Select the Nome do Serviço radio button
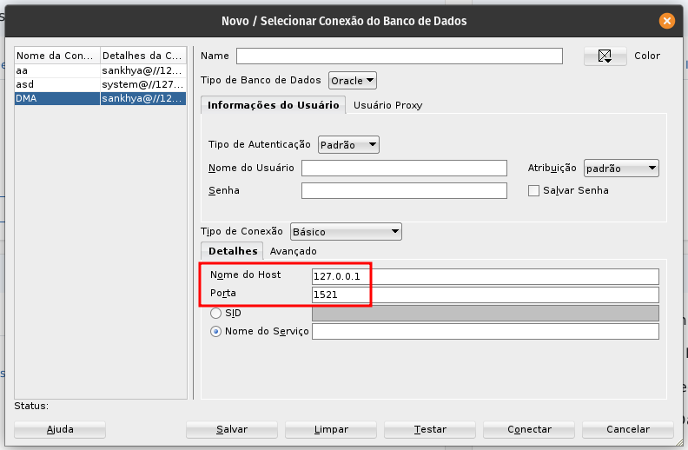The height and width of the screenshot is (450, 688). tap(216, 331)
